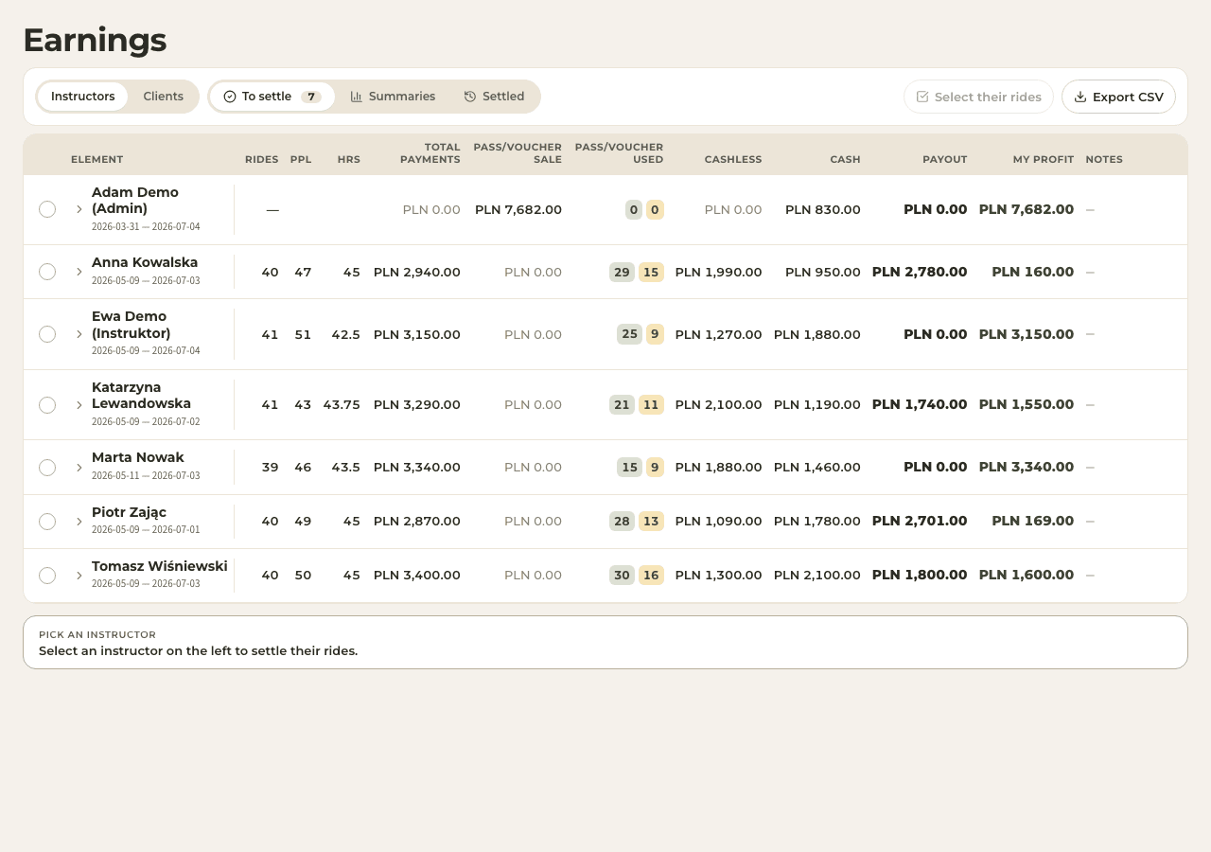Click the yellow voucher badge 13 for Piotr Zając

pos(651,522)
